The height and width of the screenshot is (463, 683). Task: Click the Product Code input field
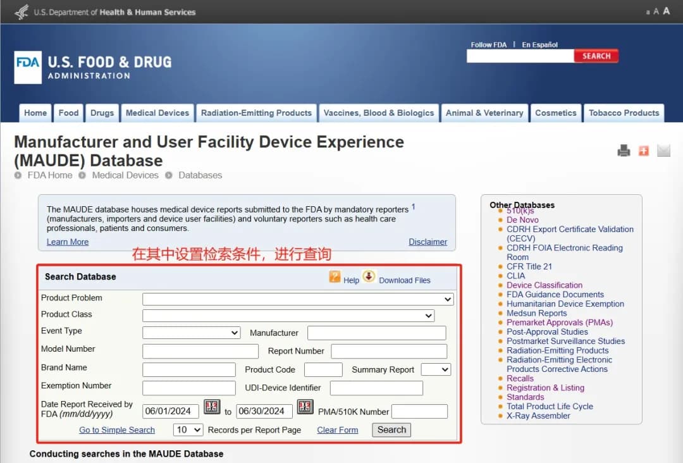(323, 369)
